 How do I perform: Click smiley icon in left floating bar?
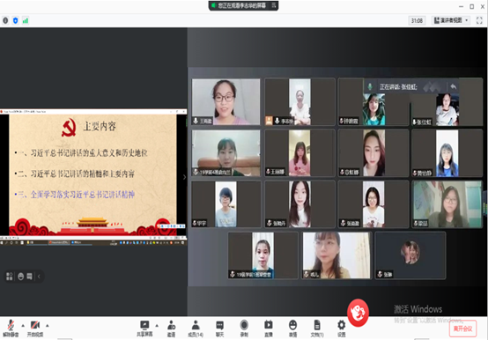(x=21, y=277)
